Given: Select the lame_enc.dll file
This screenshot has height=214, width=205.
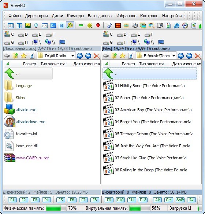Looking at the screenshot, I should pos(21,146).
